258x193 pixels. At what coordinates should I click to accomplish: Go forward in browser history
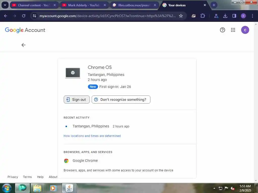(15, 16)
